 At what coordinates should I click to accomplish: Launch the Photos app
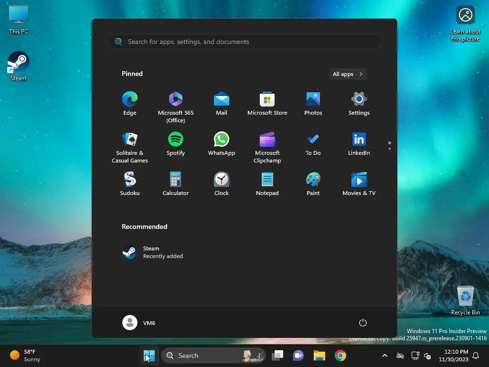[x=313, y=104]
